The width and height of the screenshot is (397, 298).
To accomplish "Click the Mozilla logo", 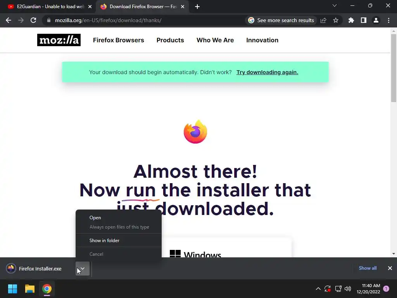I will click(x=59, y=40).
